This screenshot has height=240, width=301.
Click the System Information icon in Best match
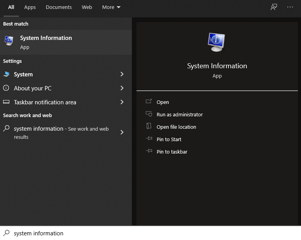click(x=9, y=41)
